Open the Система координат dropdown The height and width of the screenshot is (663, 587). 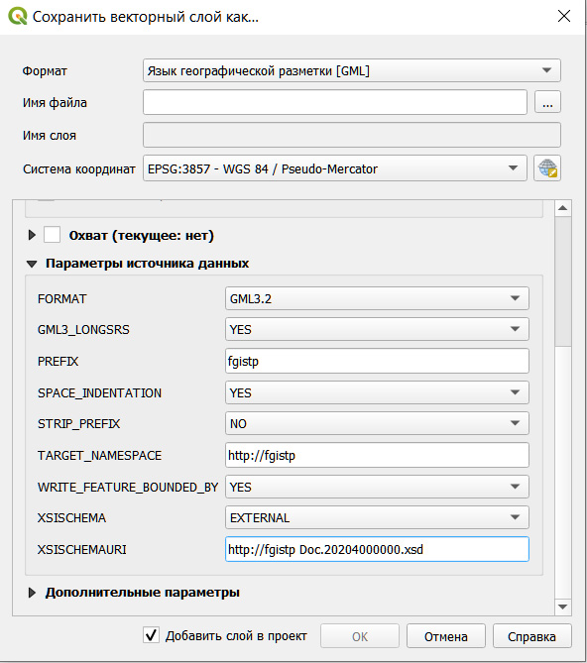point(335,168)
